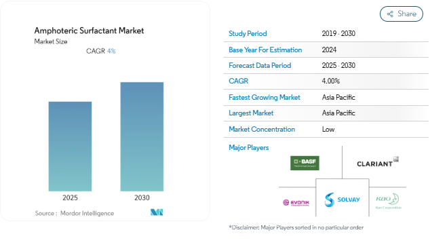Click the 2025 market size bar

(71, 146)
